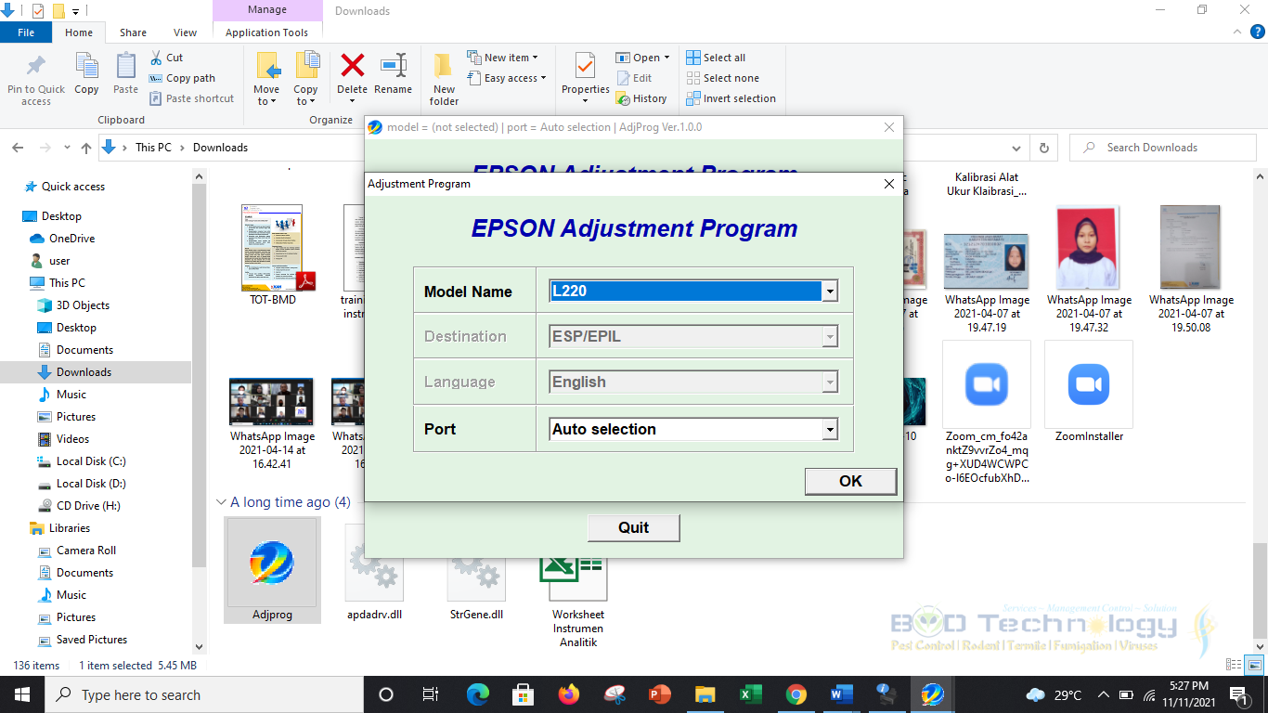Open the File tab
The width and height of the screenshot is (1268, 713).
point(26,32)
